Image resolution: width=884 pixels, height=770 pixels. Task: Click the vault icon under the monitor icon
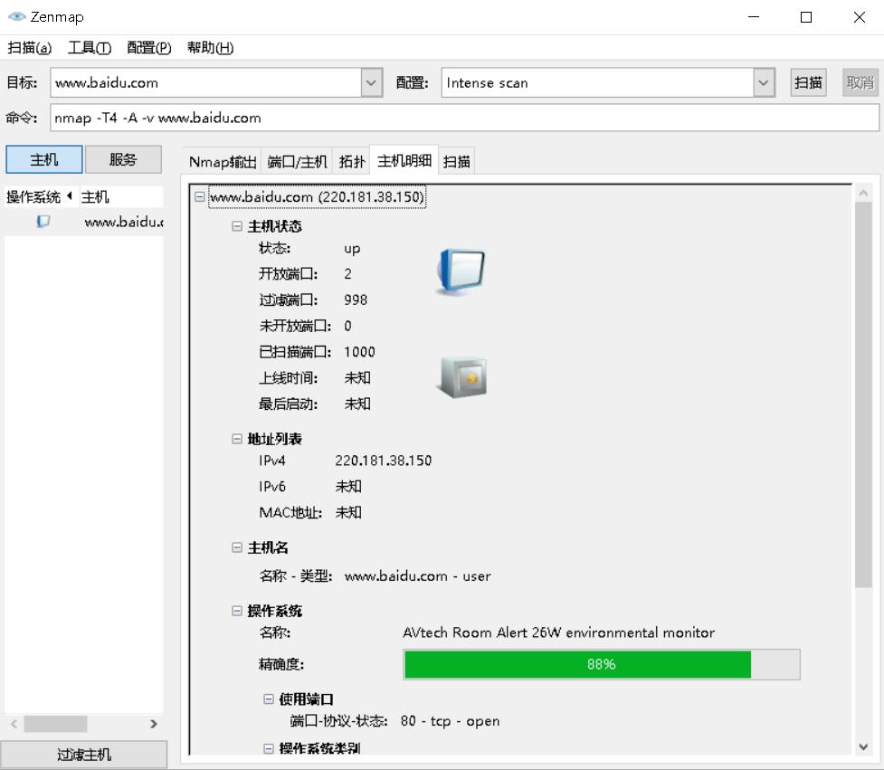point(461,377)
